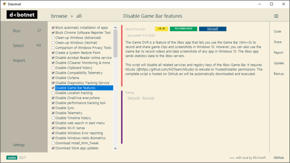
Task: Open Settings in the sidebar
Action: click(x=19, y=145)
